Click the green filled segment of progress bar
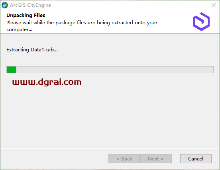Image resolution: width=220 pixels, height=170 pixels. tap(12, 70)
